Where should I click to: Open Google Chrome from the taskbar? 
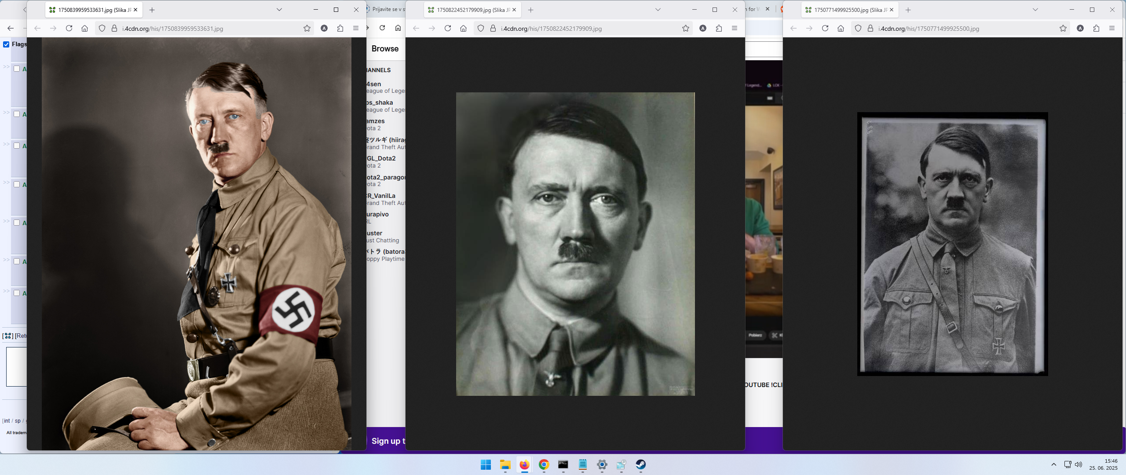point(544,464)
